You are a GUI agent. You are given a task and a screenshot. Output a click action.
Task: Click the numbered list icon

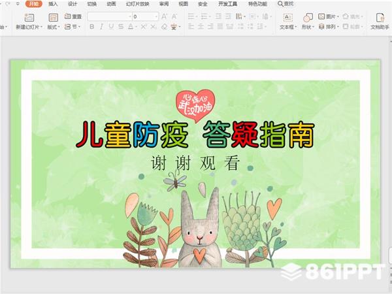click(x=204, y=16)
